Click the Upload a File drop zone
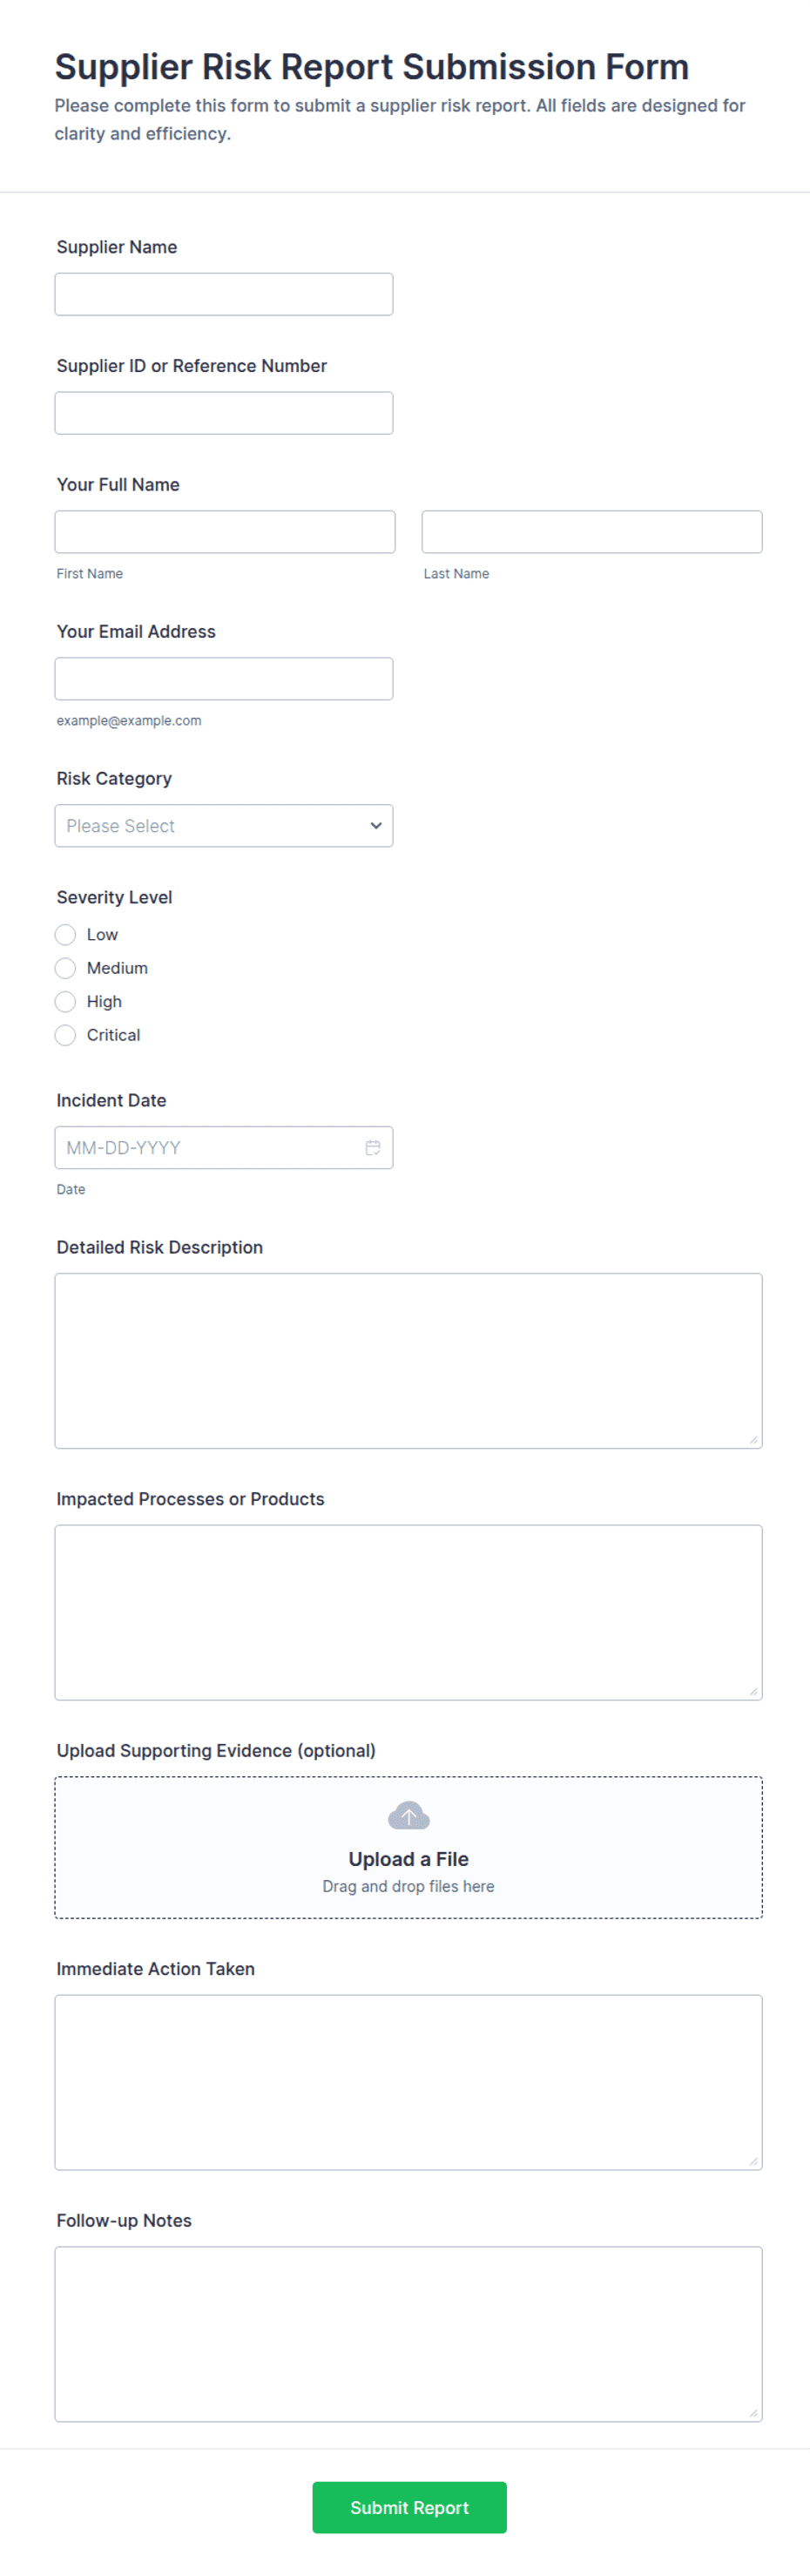The width and height of the screenshot is (810, 2576). point(408,1847)
